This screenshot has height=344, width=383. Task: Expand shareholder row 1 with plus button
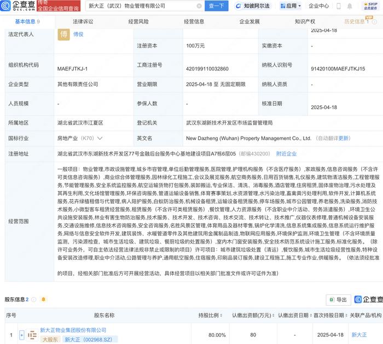21,335
